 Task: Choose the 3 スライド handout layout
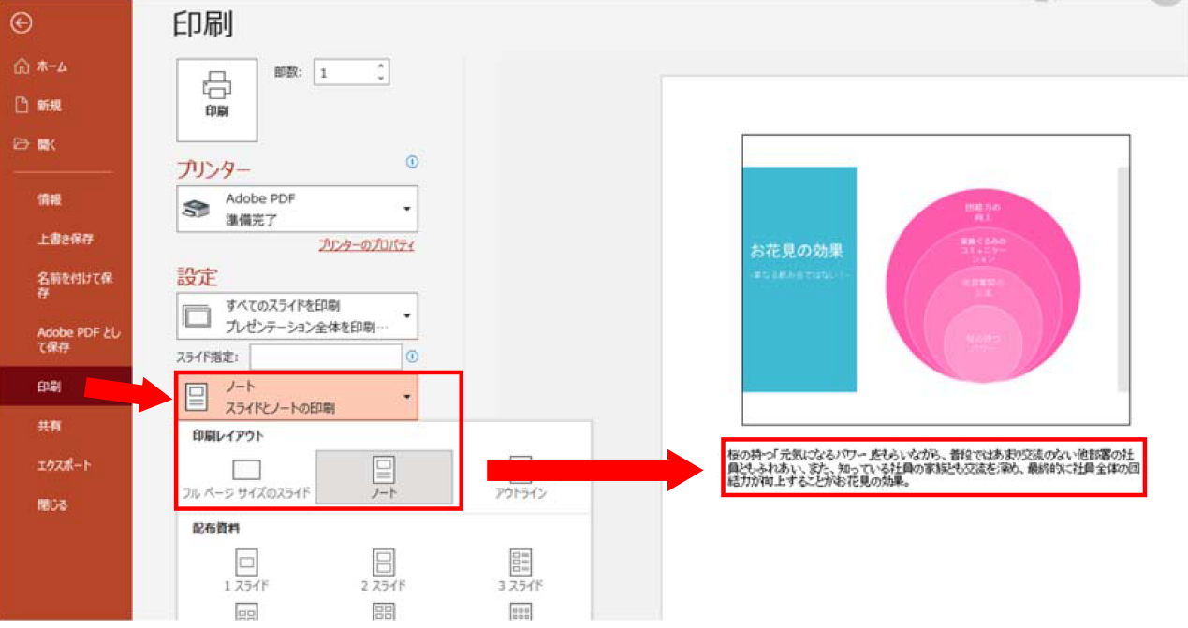[521, 569]
